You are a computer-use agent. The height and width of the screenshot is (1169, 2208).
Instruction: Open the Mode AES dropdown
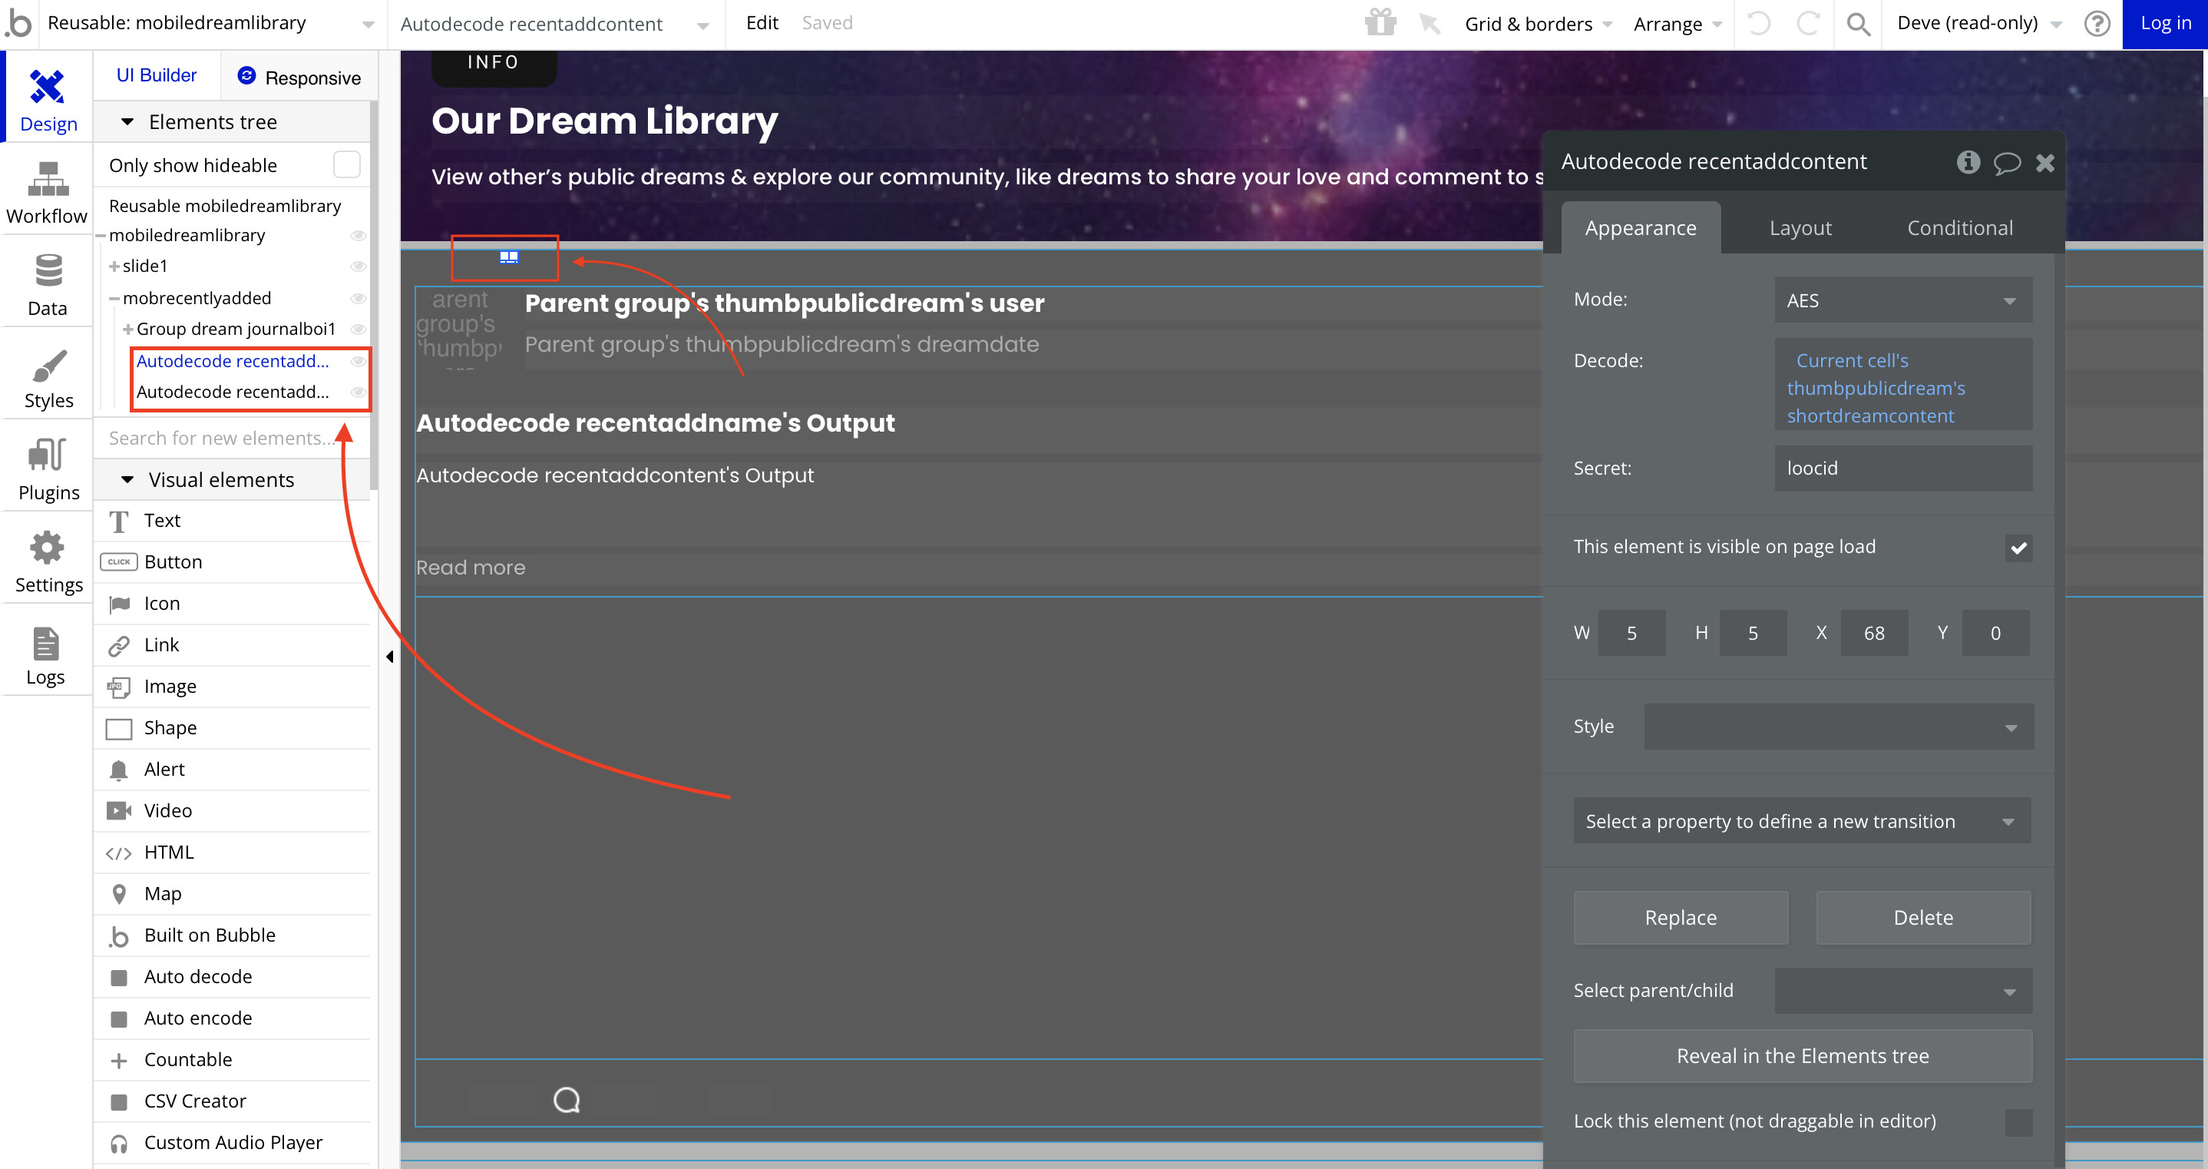[1902, 300]
